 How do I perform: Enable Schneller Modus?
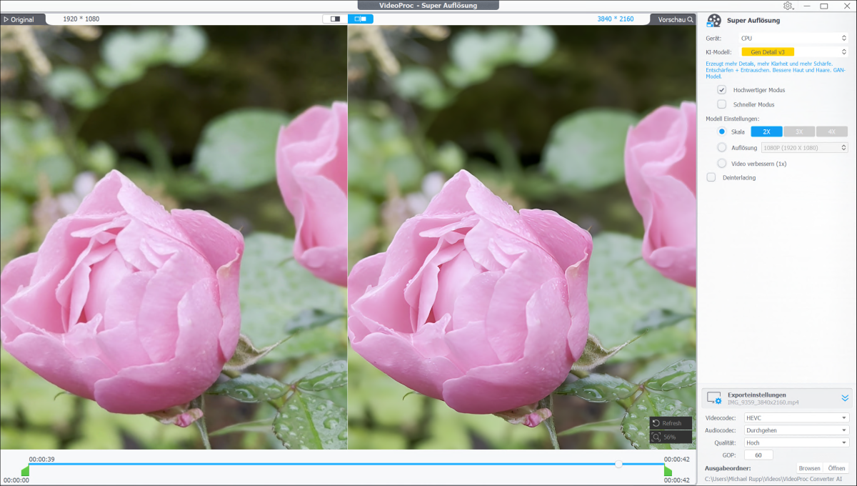721,104
